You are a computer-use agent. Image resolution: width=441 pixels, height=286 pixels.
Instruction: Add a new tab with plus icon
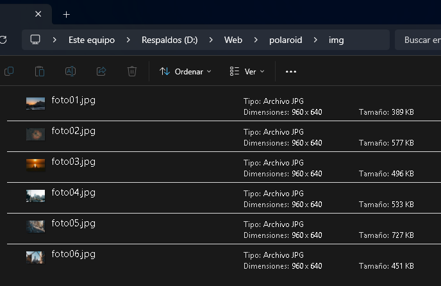tap(66, 14)
